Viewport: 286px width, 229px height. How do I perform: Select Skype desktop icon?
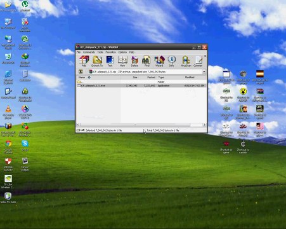coord(25,146)
